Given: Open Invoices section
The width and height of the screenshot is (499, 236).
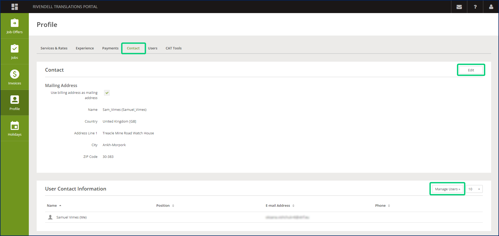Looking at the screenshot, I should (15, 77).
